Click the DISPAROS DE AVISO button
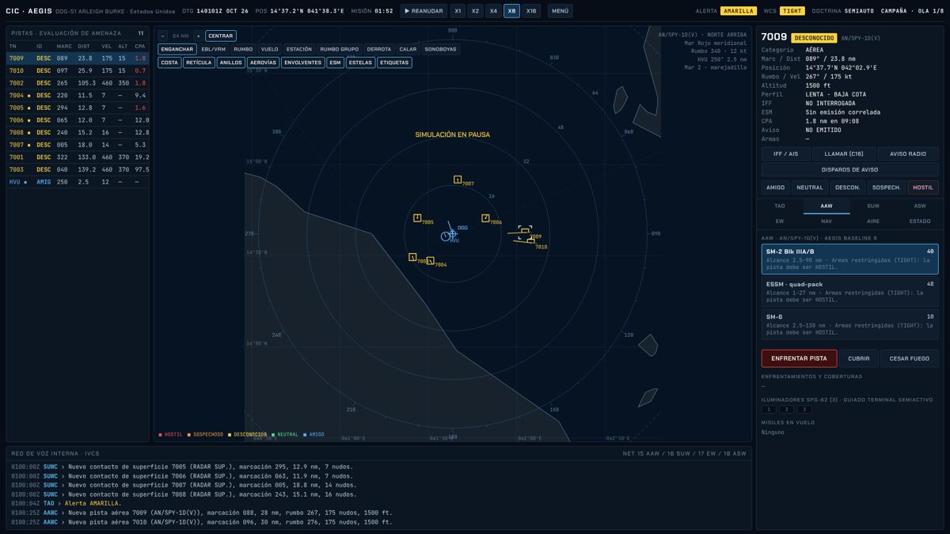This screenshot has width=950, height=534. tap(850, 169)
